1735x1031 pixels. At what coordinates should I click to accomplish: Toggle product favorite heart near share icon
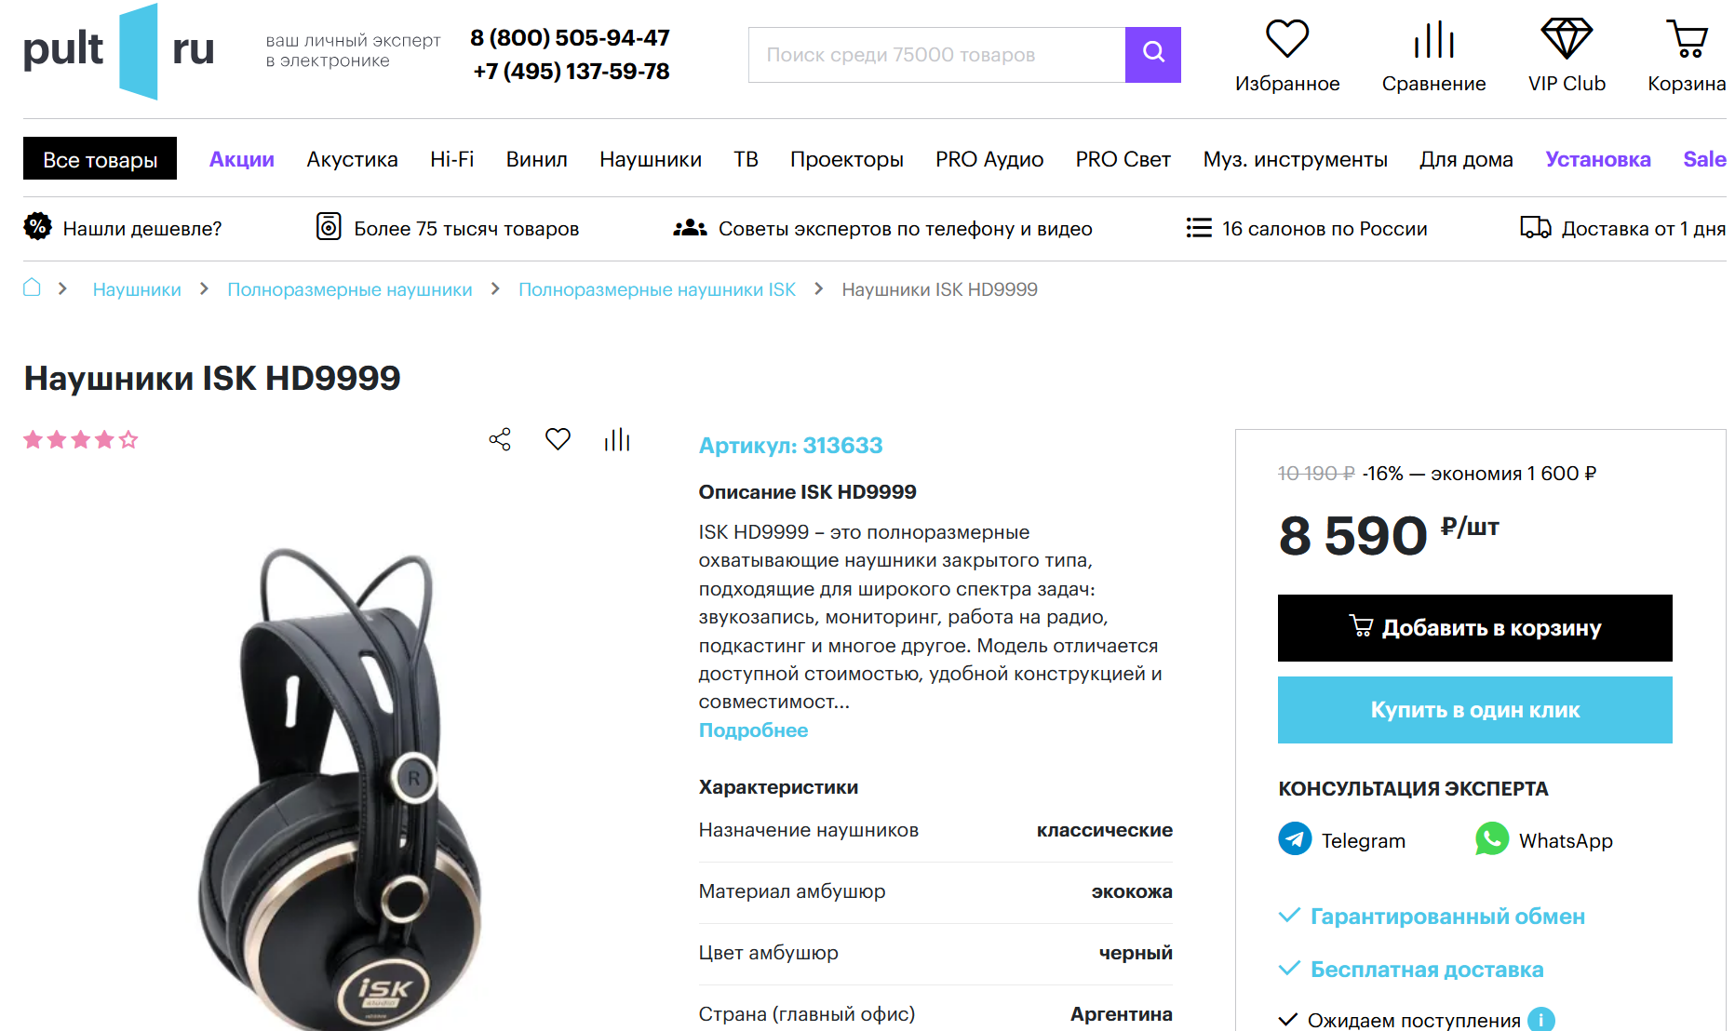click(558, 439)
